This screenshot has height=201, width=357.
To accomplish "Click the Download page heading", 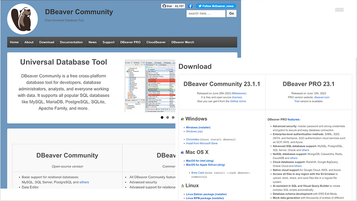I will coord(195,66).
